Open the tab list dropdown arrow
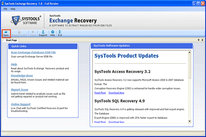 198,40
